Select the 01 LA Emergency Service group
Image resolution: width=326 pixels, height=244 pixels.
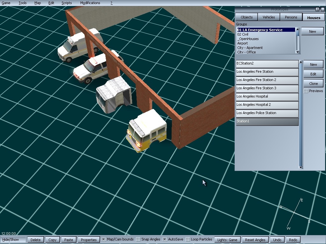(x=266, y=30)
